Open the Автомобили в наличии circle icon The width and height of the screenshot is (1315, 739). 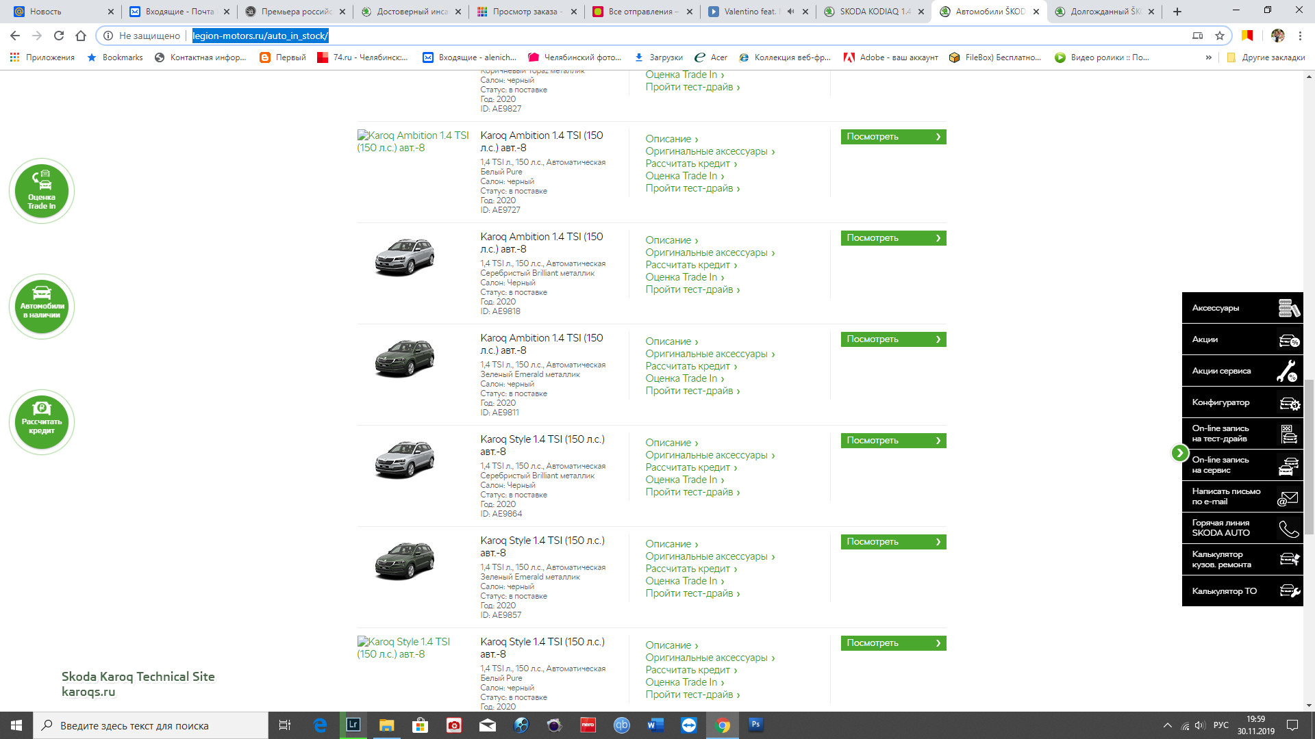point(42,306)
